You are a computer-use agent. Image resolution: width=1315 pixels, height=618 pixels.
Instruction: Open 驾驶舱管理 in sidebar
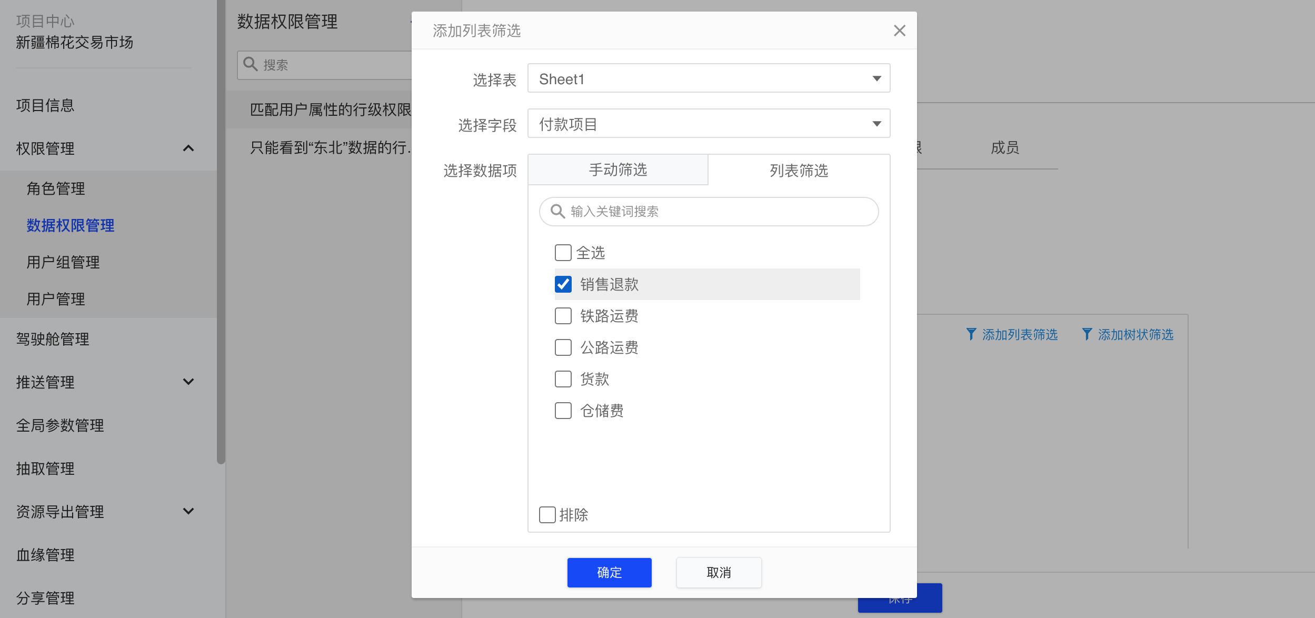[x=53, y=339]
